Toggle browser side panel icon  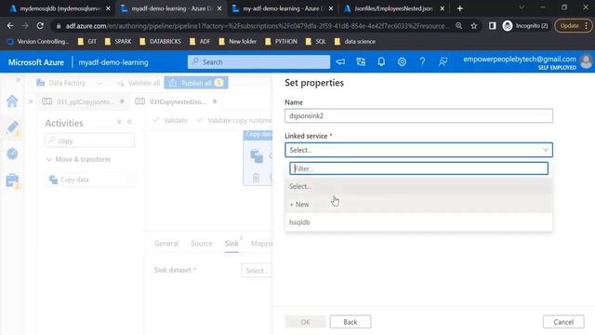492,26
